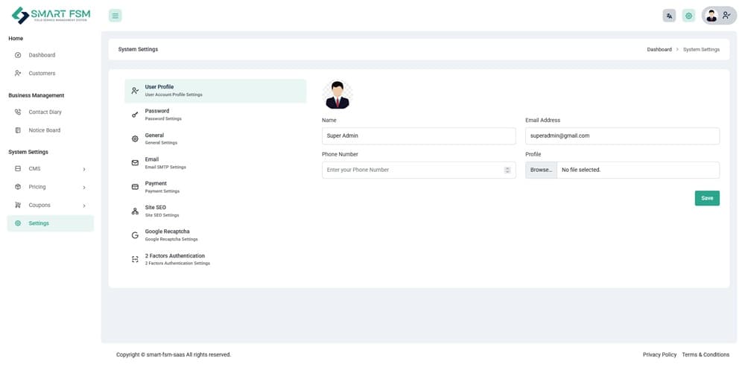This screenshot has width=745, height=367.
Task: Click Browse to choose profile file
Action: click(541, 170)
